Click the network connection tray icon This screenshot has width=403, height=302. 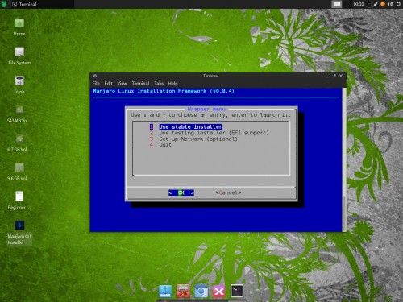pyautogui.click(x=376, y=4)
